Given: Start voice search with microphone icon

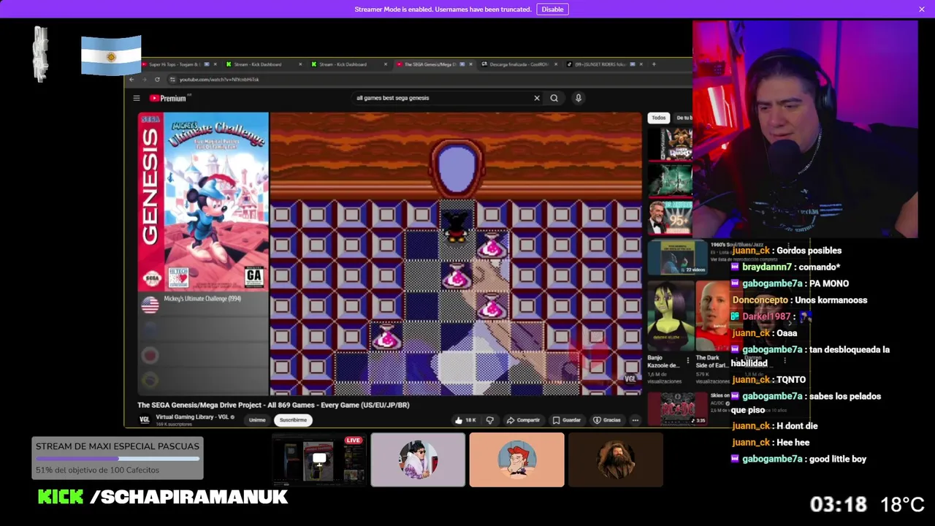Looking at the screenshot, I should [x=578, y=98].
